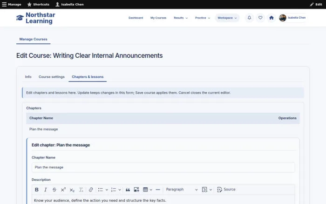This screenshot has width=326, height=204.
Task: Open bulleted list style options
Action: pyautogui.click(x=107, y=190)
